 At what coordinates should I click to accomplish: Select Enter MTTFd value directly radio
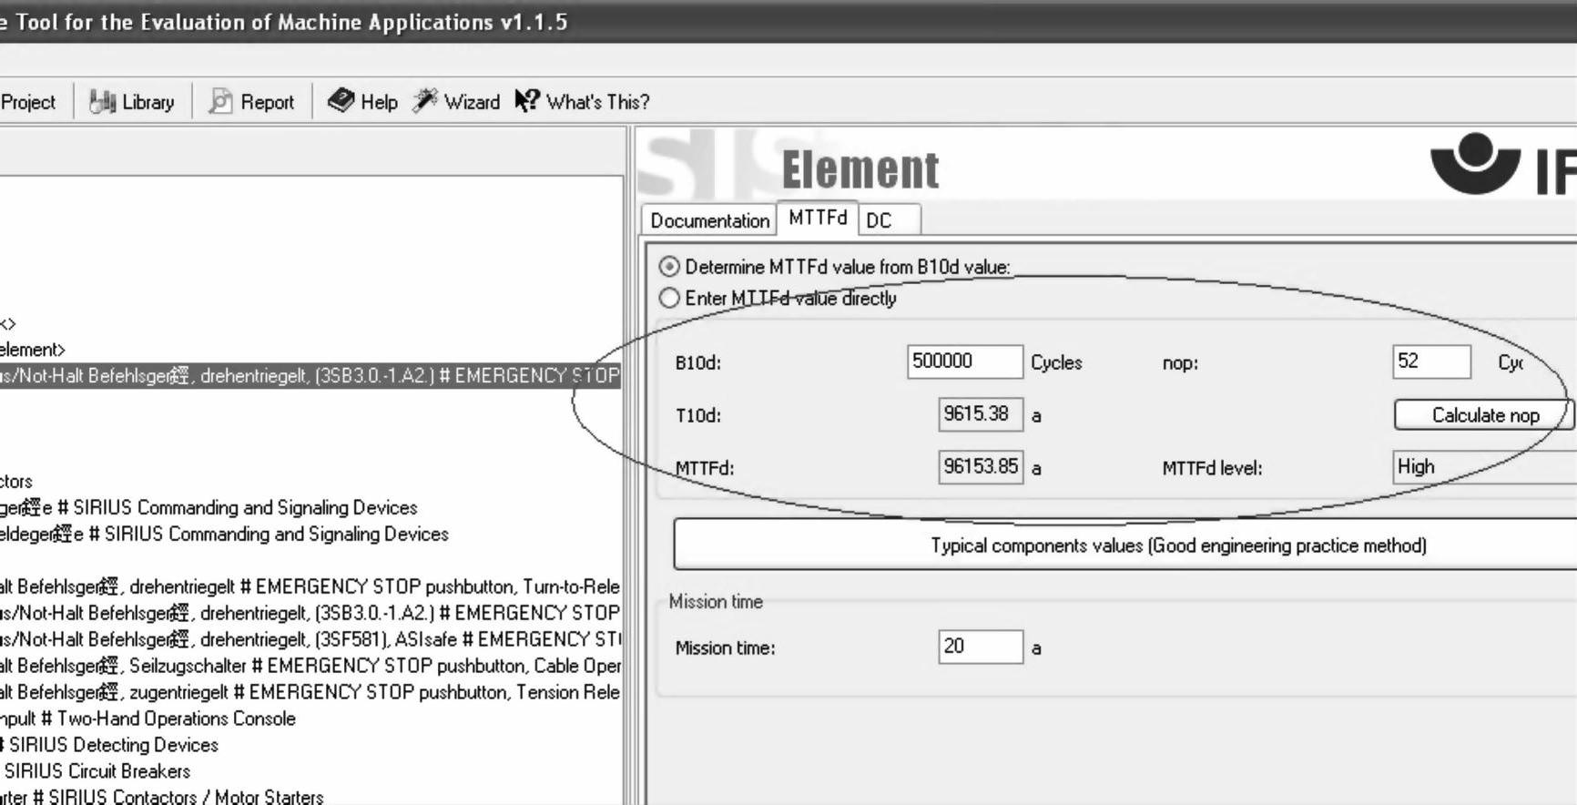pyautogui.click(x=669, y=298)
